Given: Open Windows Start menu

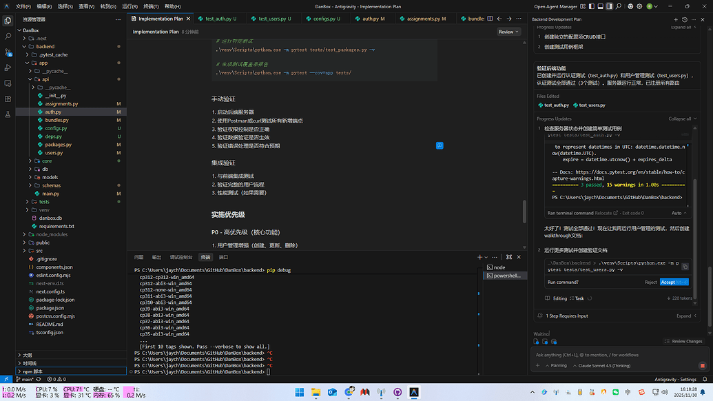Looking at the screenshot, I should [299, 392].
